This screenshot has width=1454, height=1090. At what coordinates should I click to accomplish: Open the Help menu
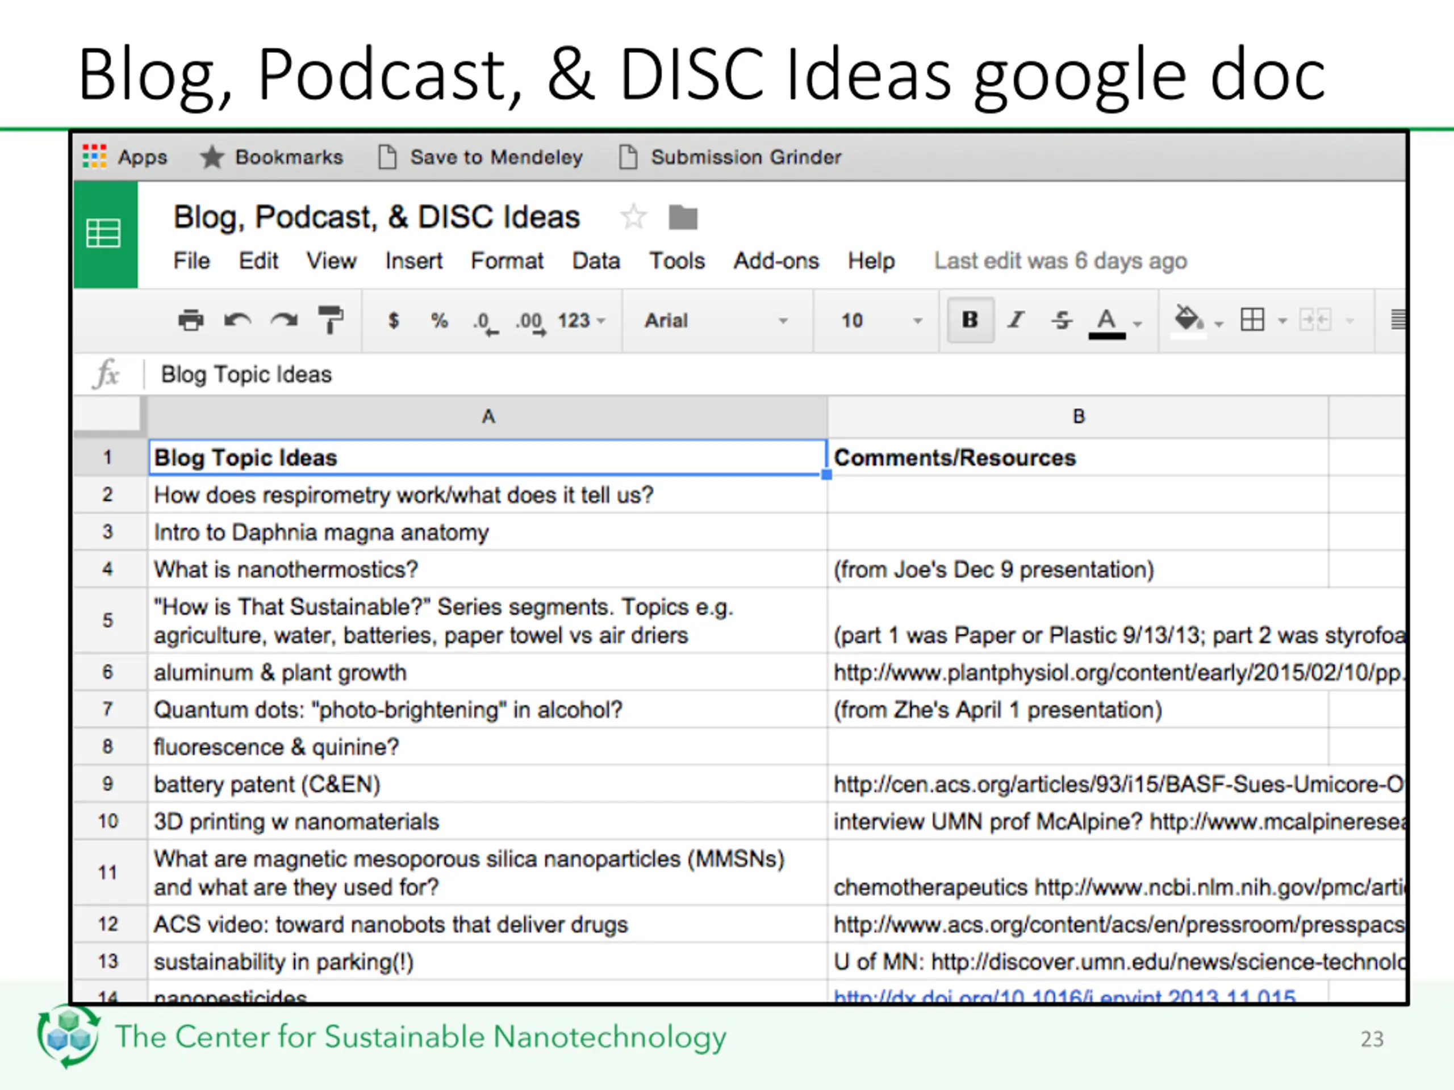pos(871,261)
